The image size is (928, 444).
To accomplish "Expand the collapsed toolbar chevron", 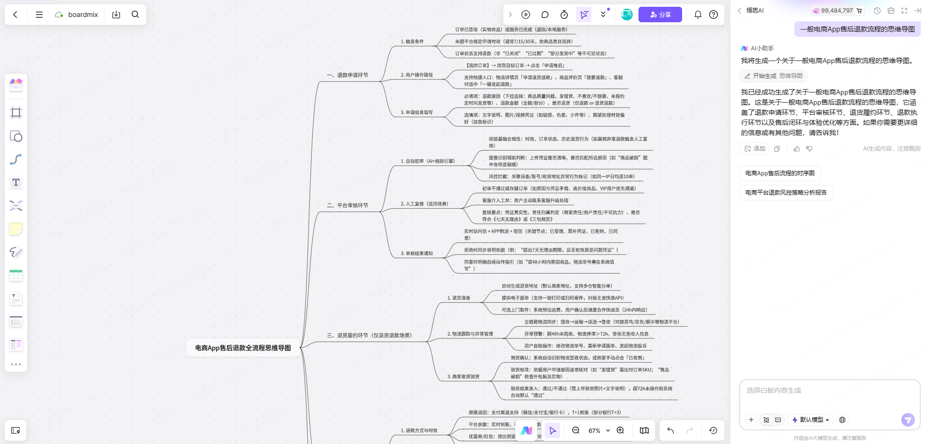I will [x=510, y=15].
